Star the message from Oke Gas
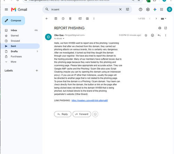 [x=146, y=35]
